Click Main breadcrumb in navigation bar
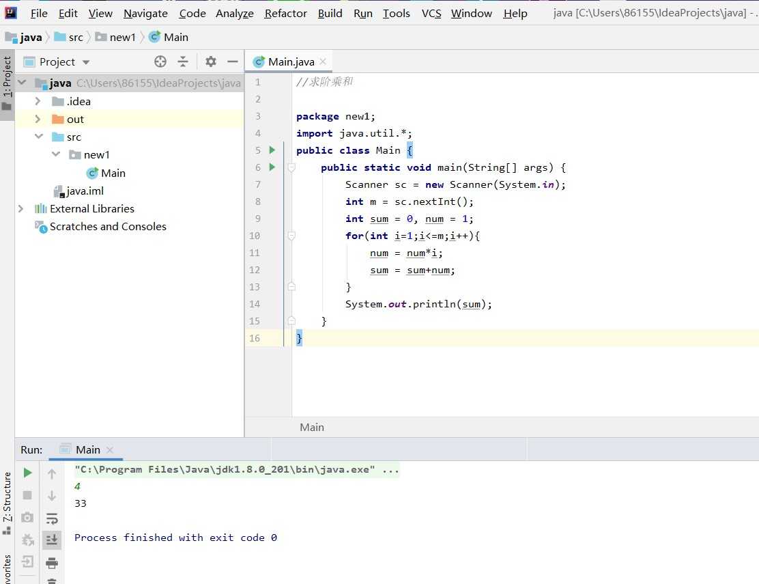The width and height of the screenshot is (759, 584). (169, 37)
